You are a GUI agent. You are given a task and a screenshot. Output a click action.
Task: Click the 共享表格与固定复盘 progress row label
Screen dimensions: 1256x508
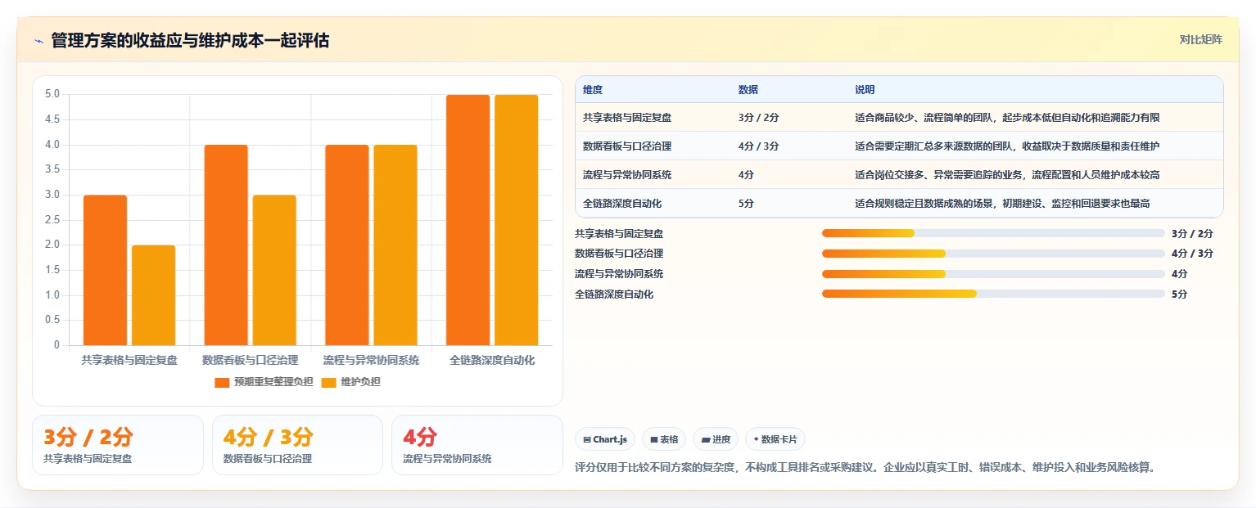[x=619, y=233]
